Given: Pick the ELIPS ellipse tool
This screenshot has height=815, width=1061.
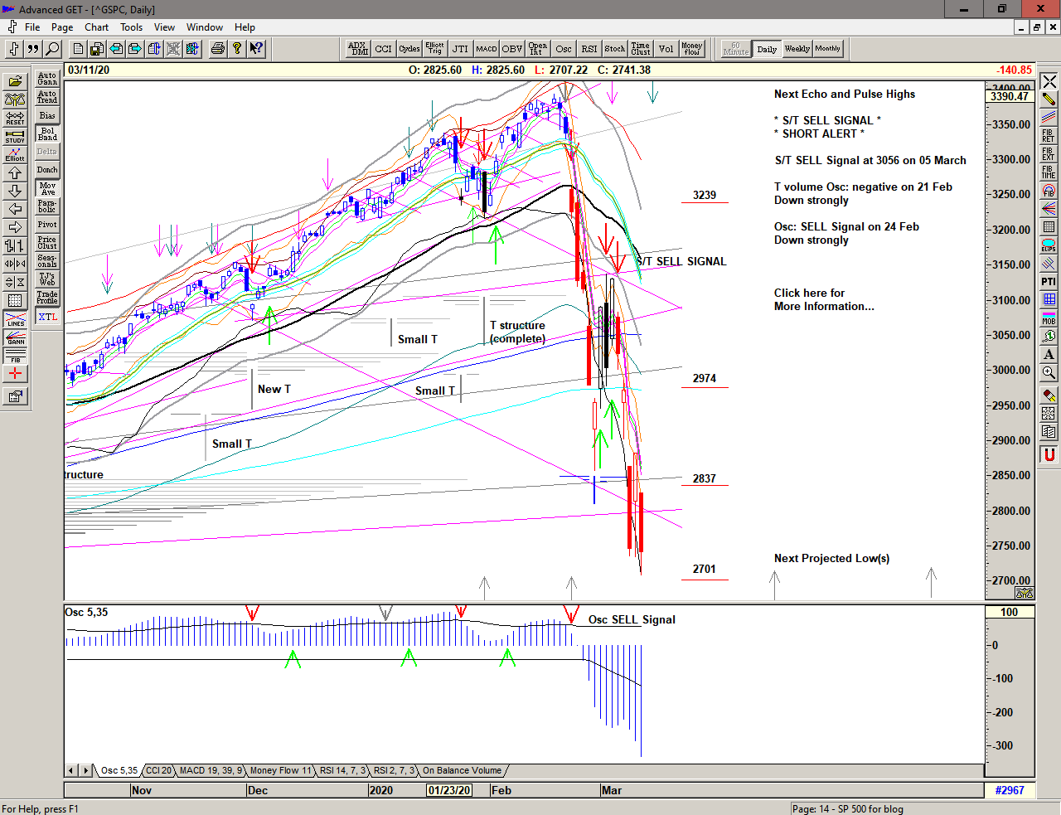Looking at the screenshot, I should click(1049, 245).
